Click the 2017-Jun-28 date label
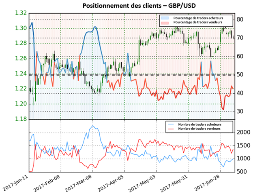 click(206, 183)
